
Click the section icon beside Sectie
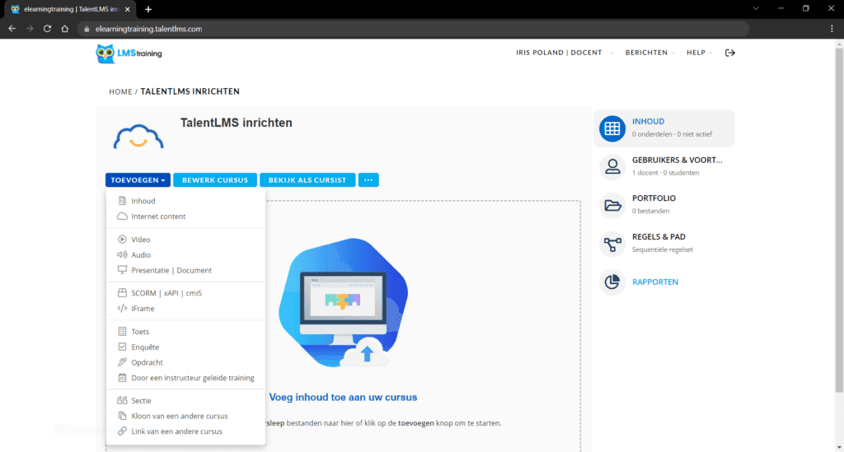coord(122,400)
